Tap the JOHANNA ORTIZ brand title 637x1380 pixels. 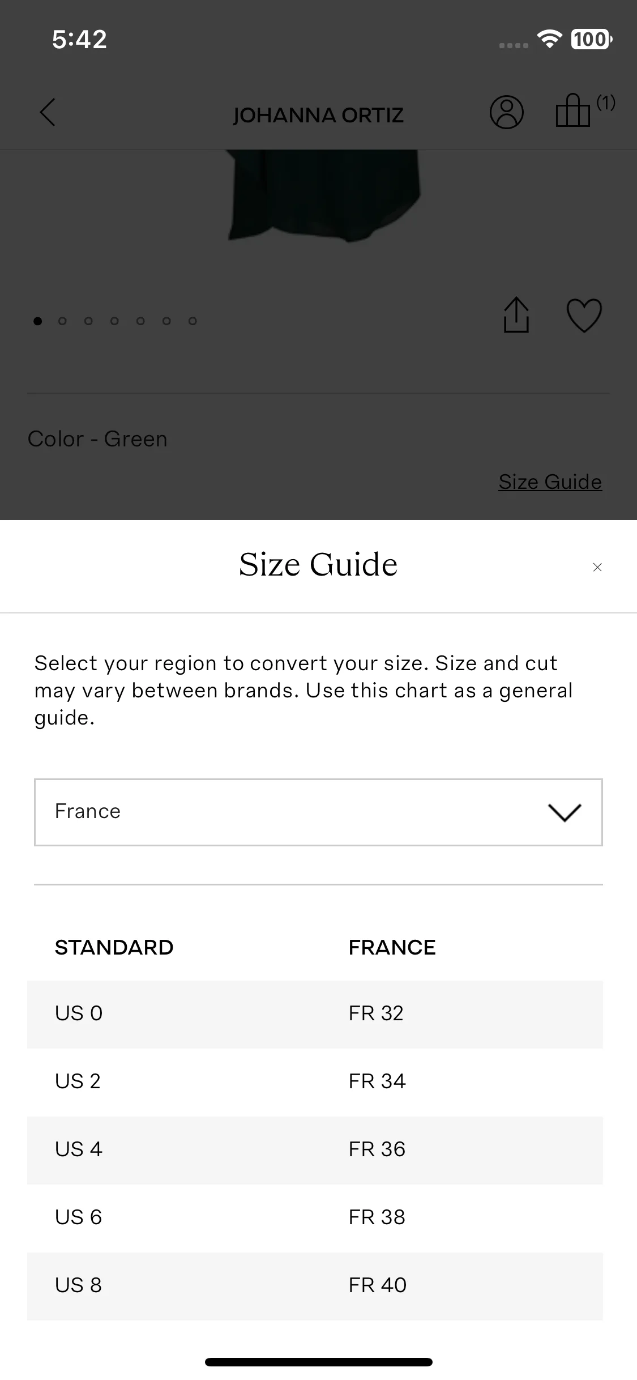tap(318, 116)
